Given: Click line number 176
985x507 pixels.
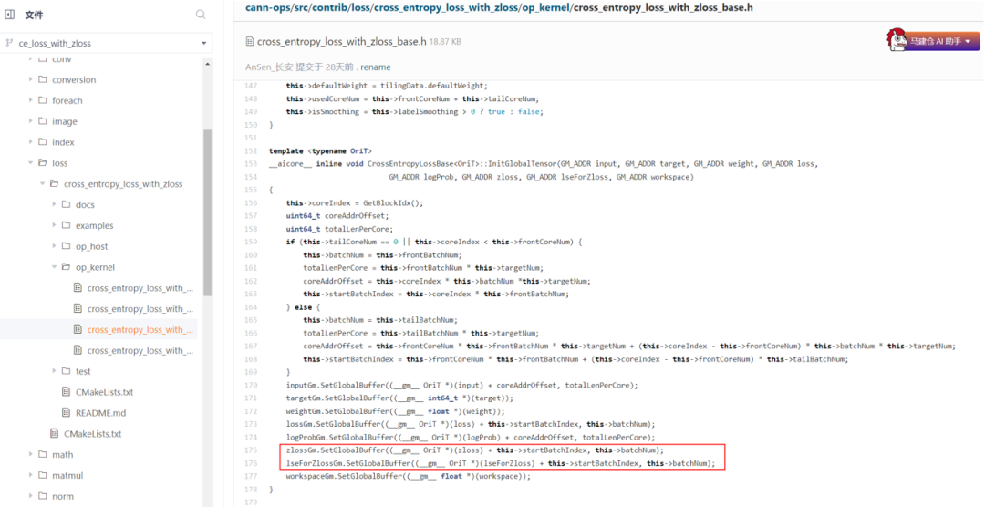Looking at the screenshot, I should click(x=251, y=463).
